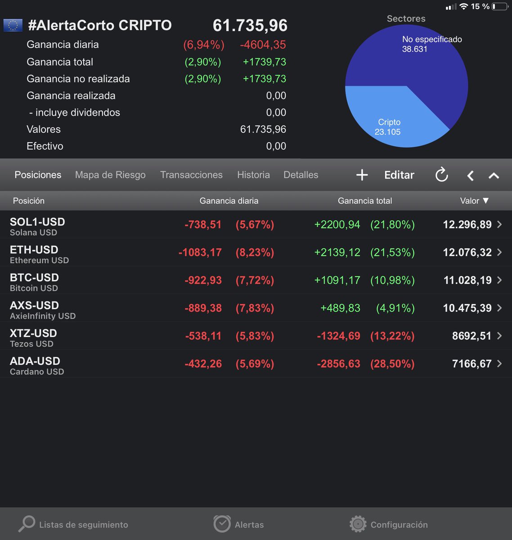
Task: Open the XTZ-USD Tezos position
Action: coord(256,336)
